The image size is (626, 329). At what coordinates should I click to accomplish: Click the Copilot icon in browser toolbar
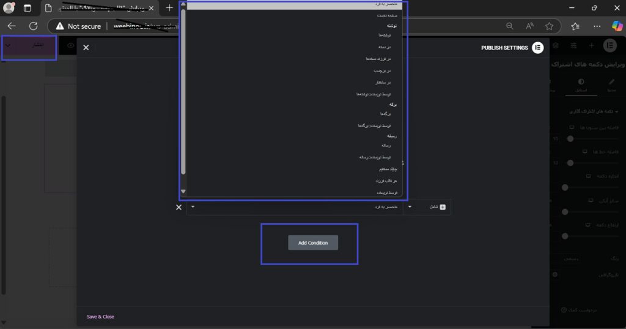617,26
